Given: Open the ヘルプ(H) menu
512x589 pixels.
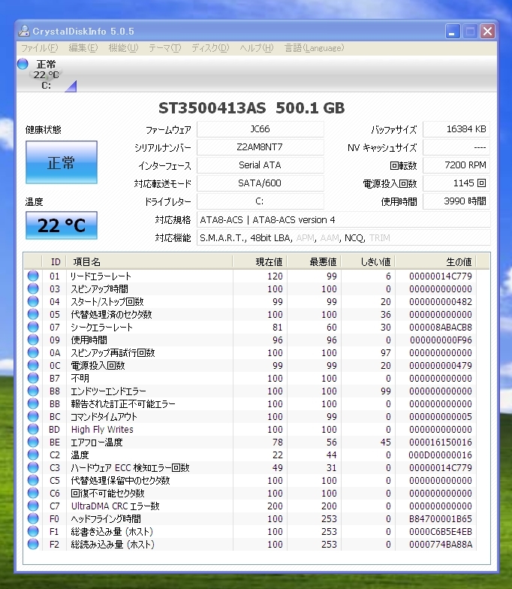Looking at the screenshot, I should (257, 48).
